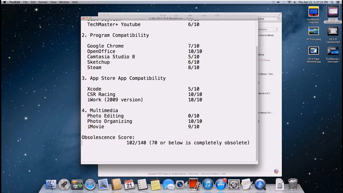Select Is SL Obsolete.mp4 desktop file
The image size is (343, 193).
coord(333,15)
